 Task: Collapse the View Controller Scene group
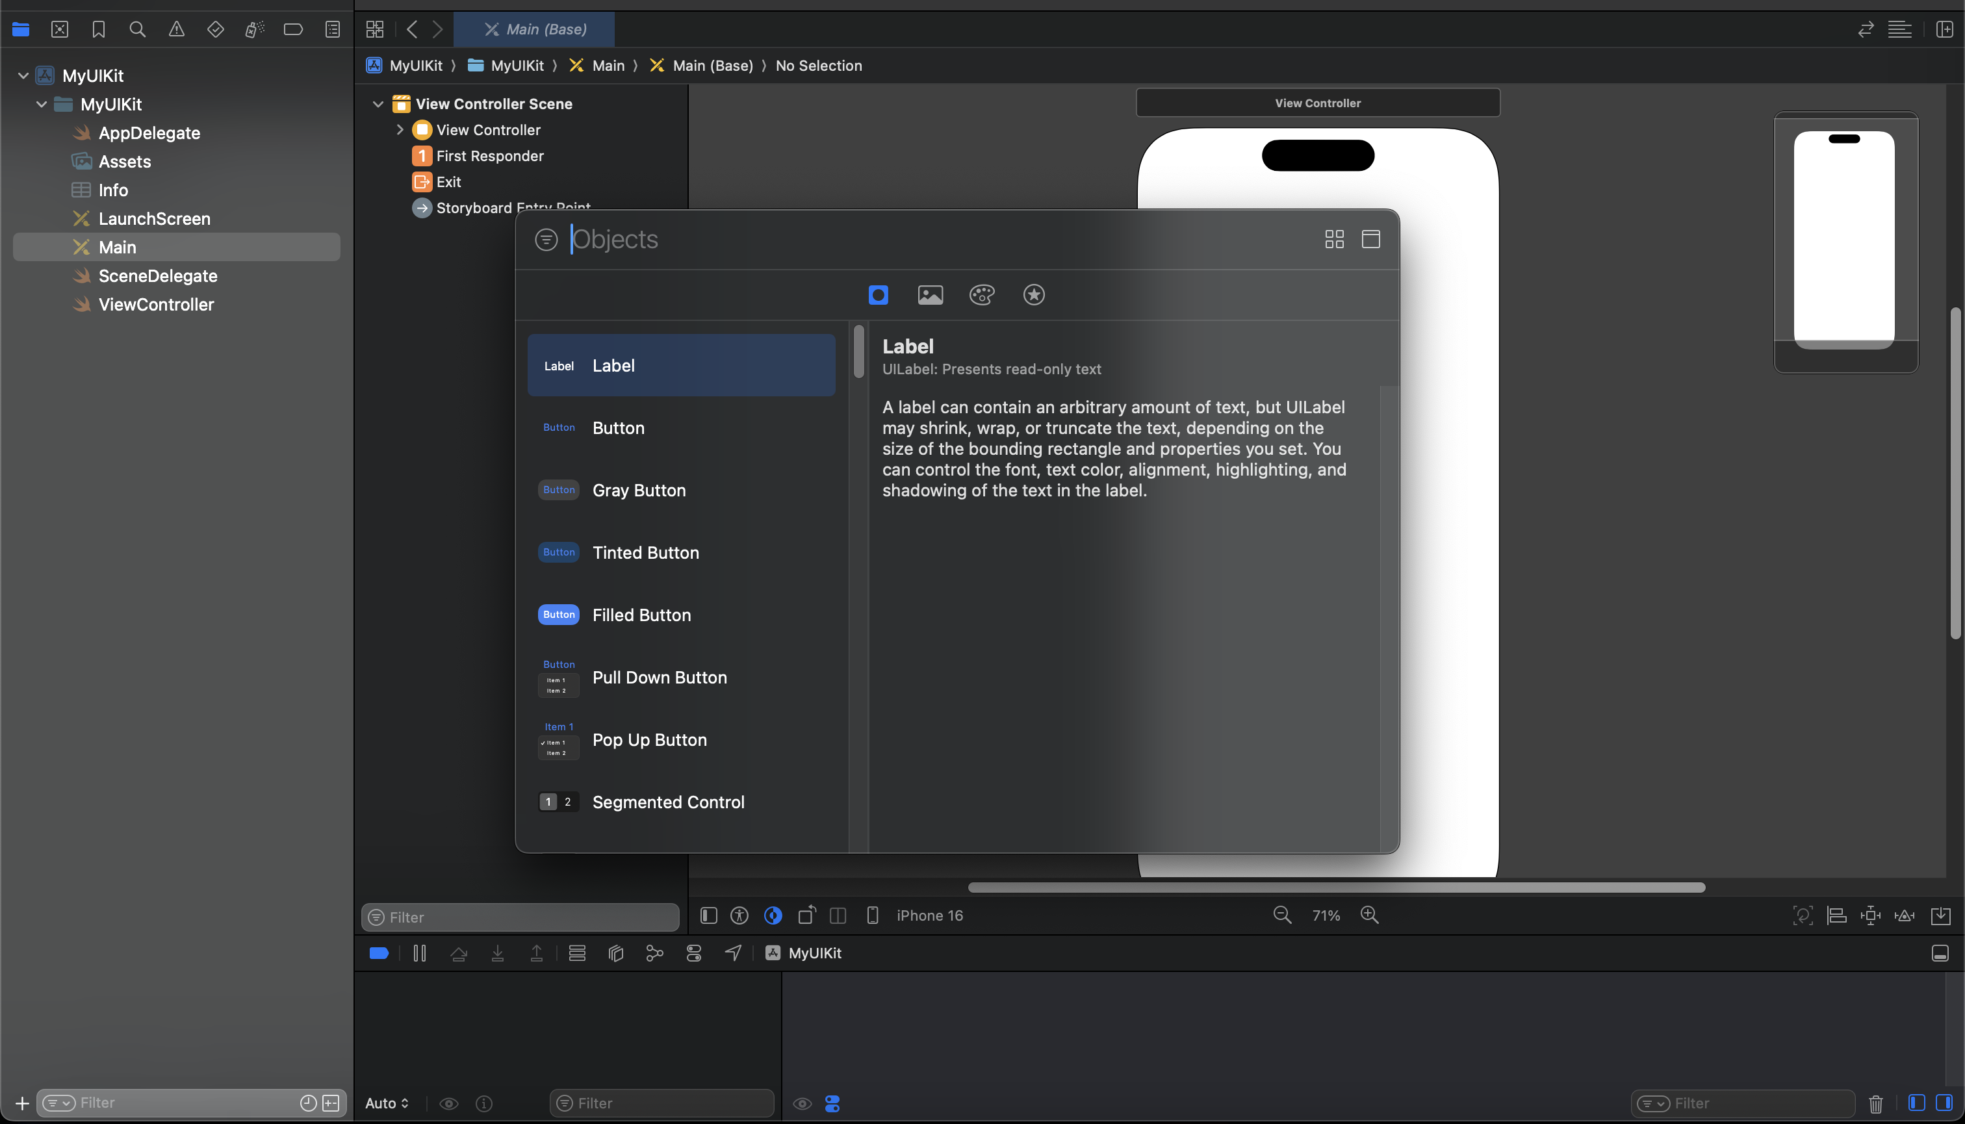click(x=378, y=103)
